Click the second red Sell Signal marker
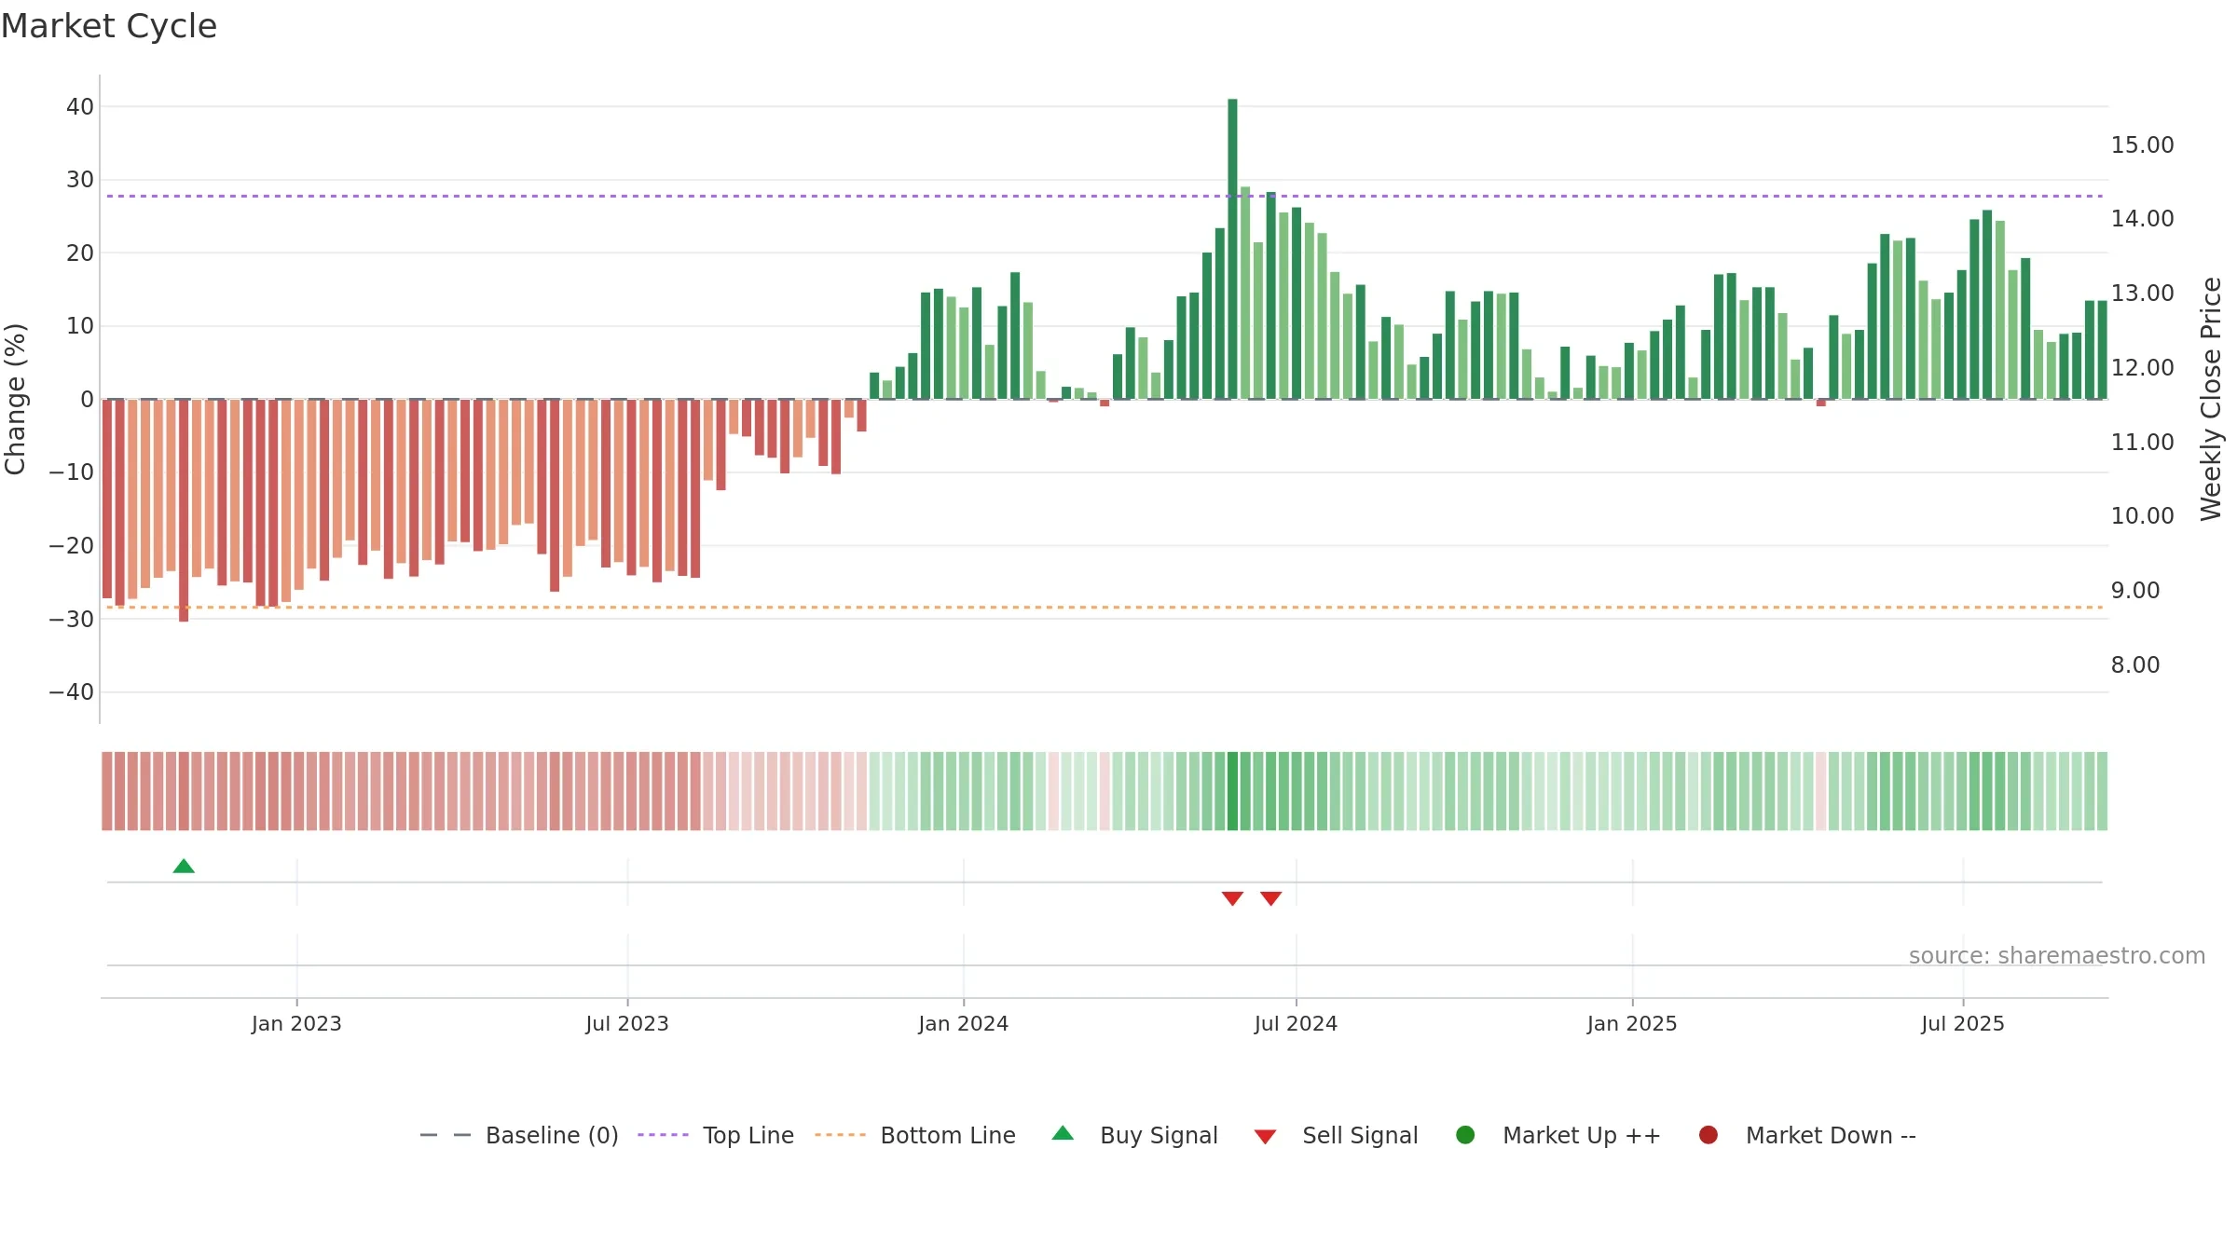 pyautogui.click(x=1270, y=898)
